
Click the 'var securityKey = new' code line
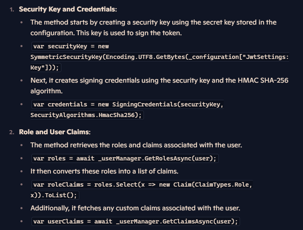(x=70, y=46)
